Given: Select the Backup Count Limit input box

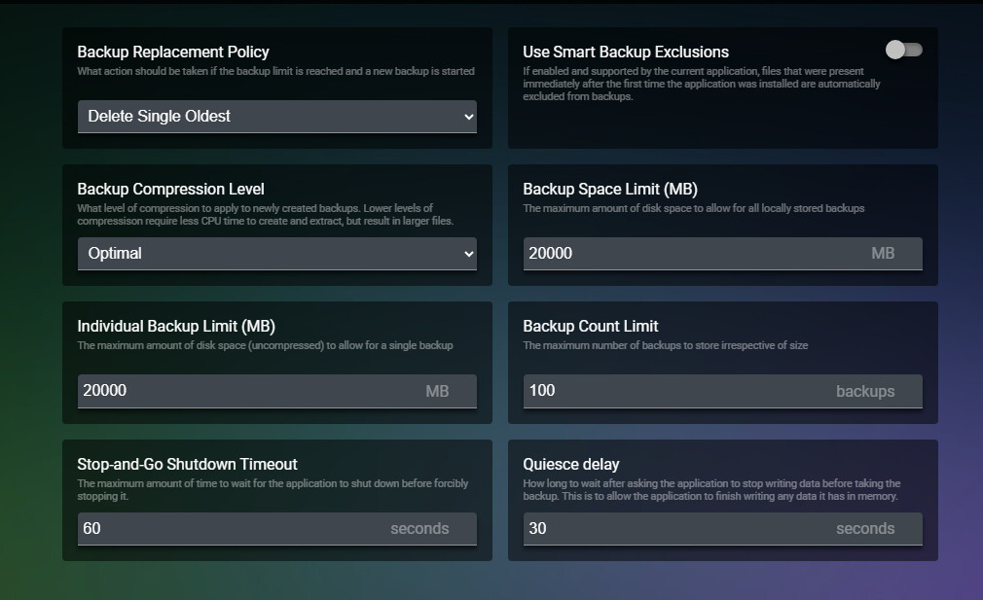Looking at the screenshot, I should pyautogui.click(x=672, y=391).
